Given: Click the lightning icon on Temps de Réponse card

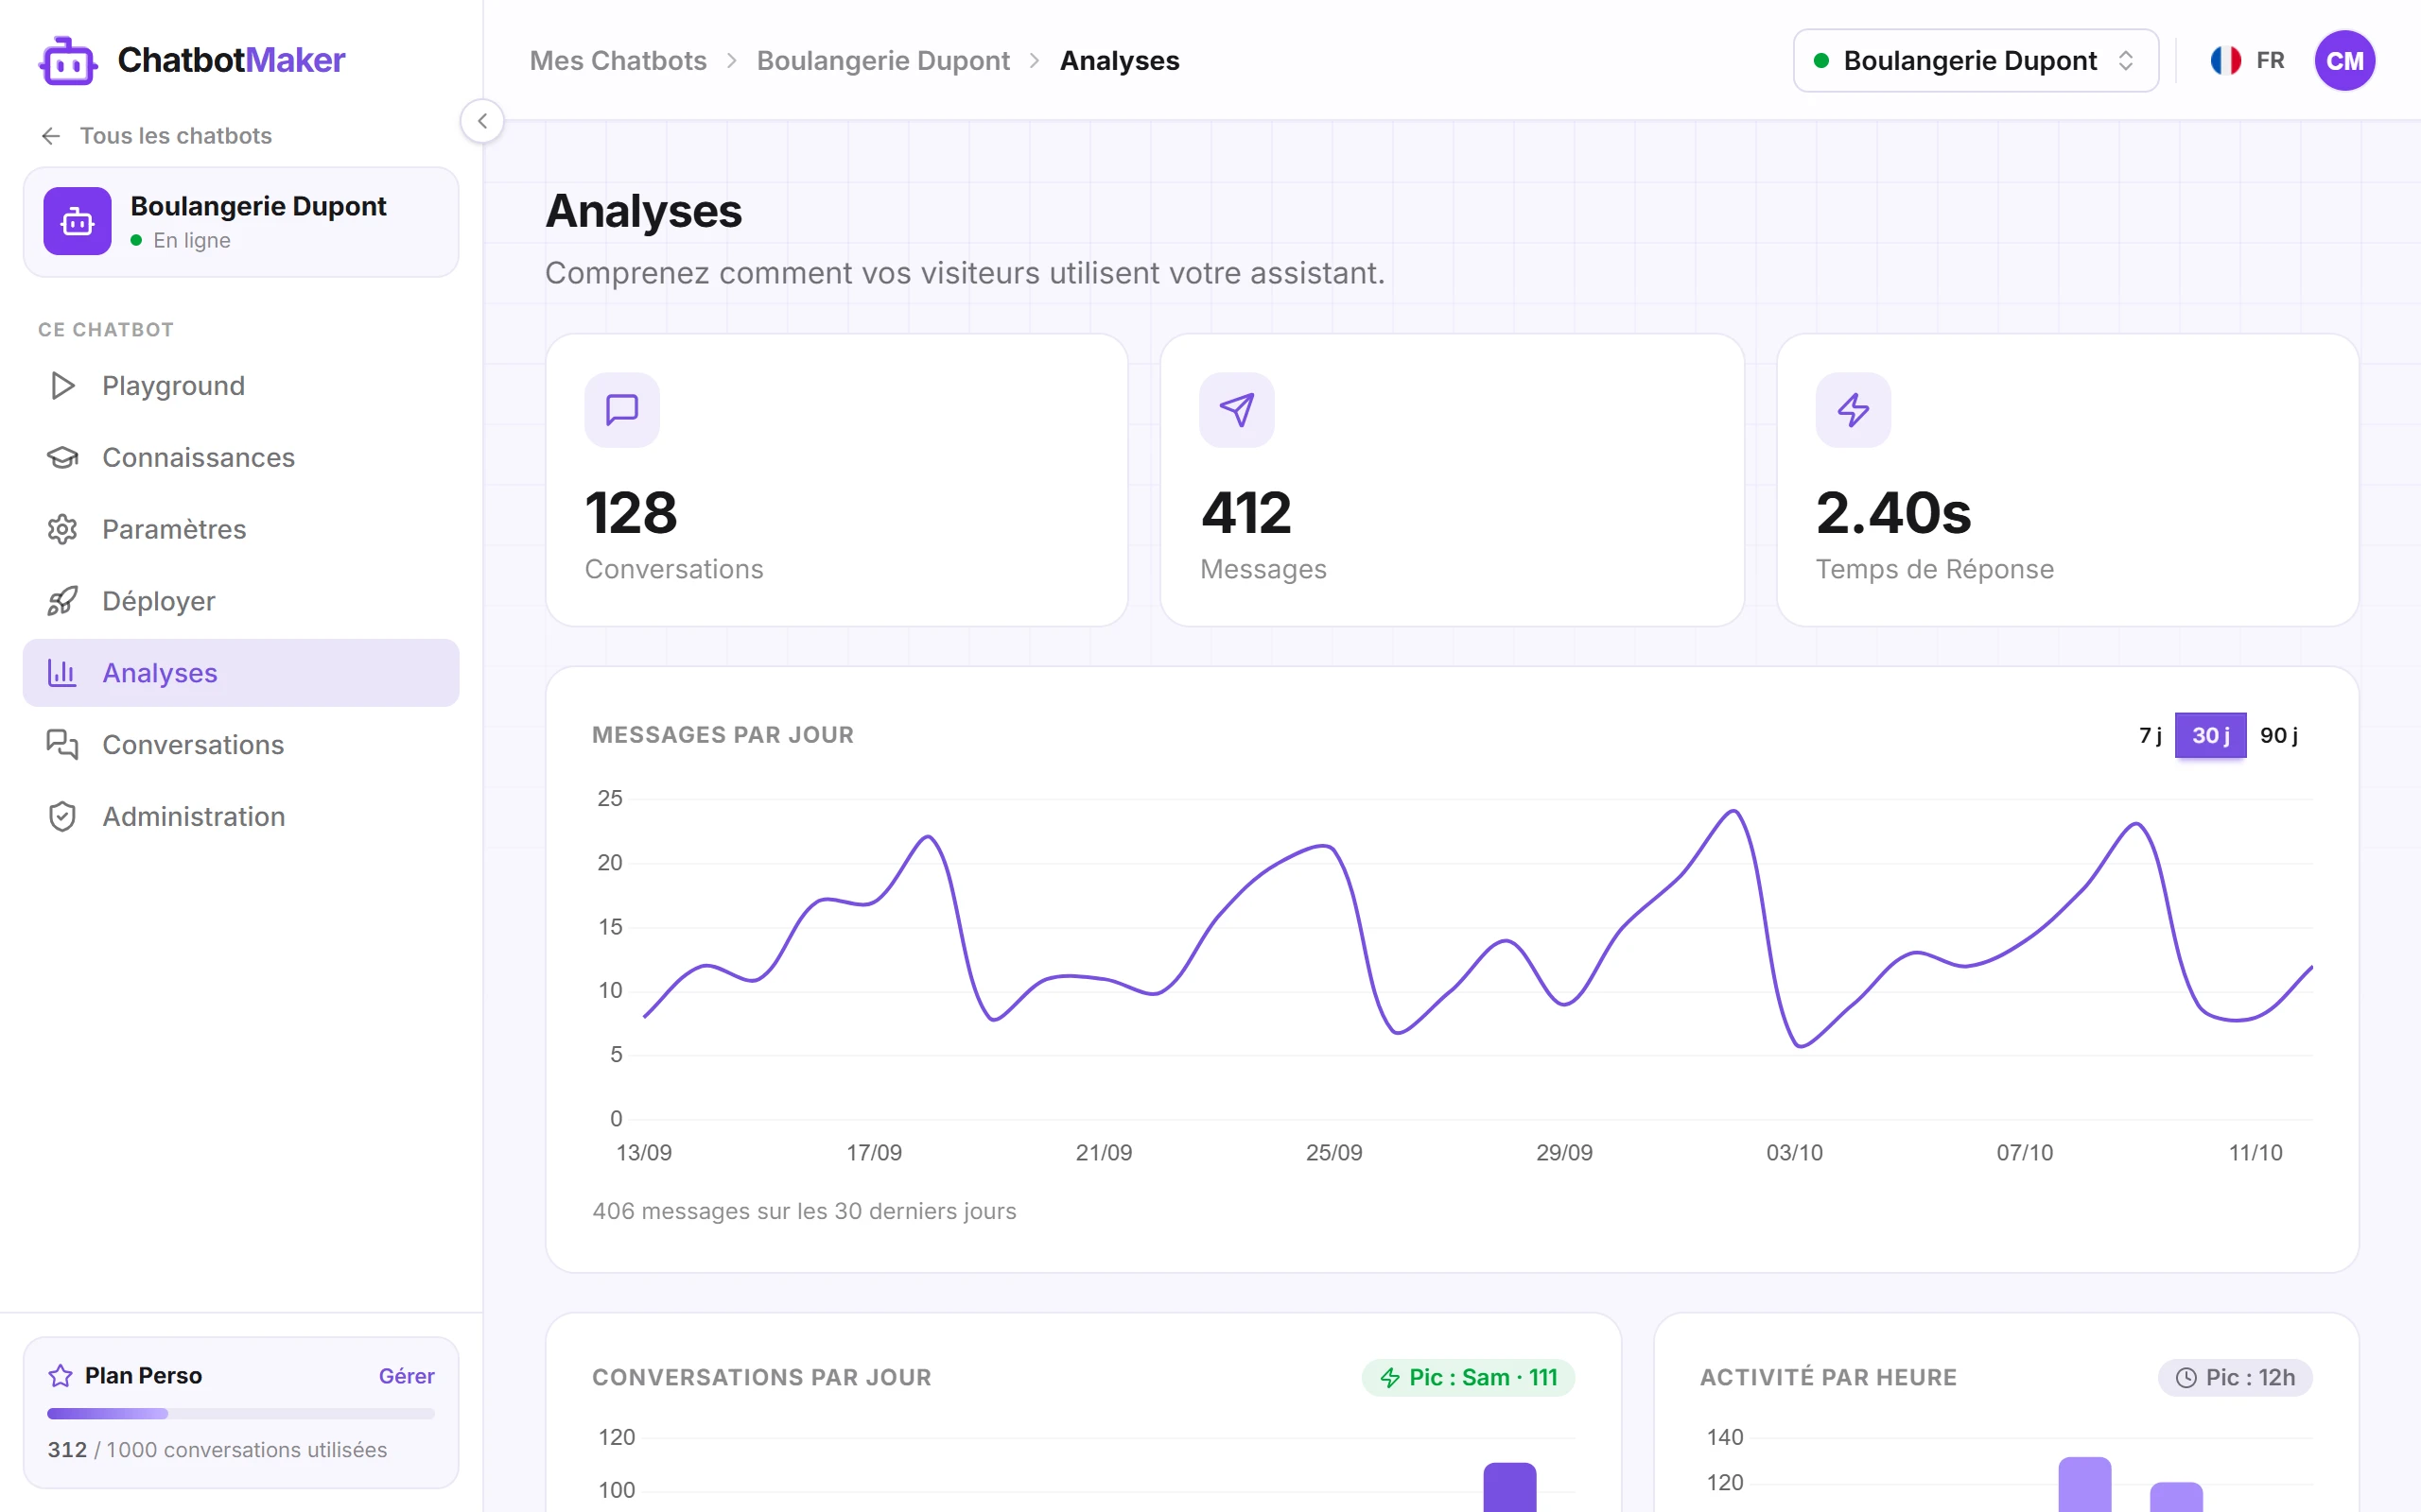Looking at the screenshot, I should pos(1853,410).
